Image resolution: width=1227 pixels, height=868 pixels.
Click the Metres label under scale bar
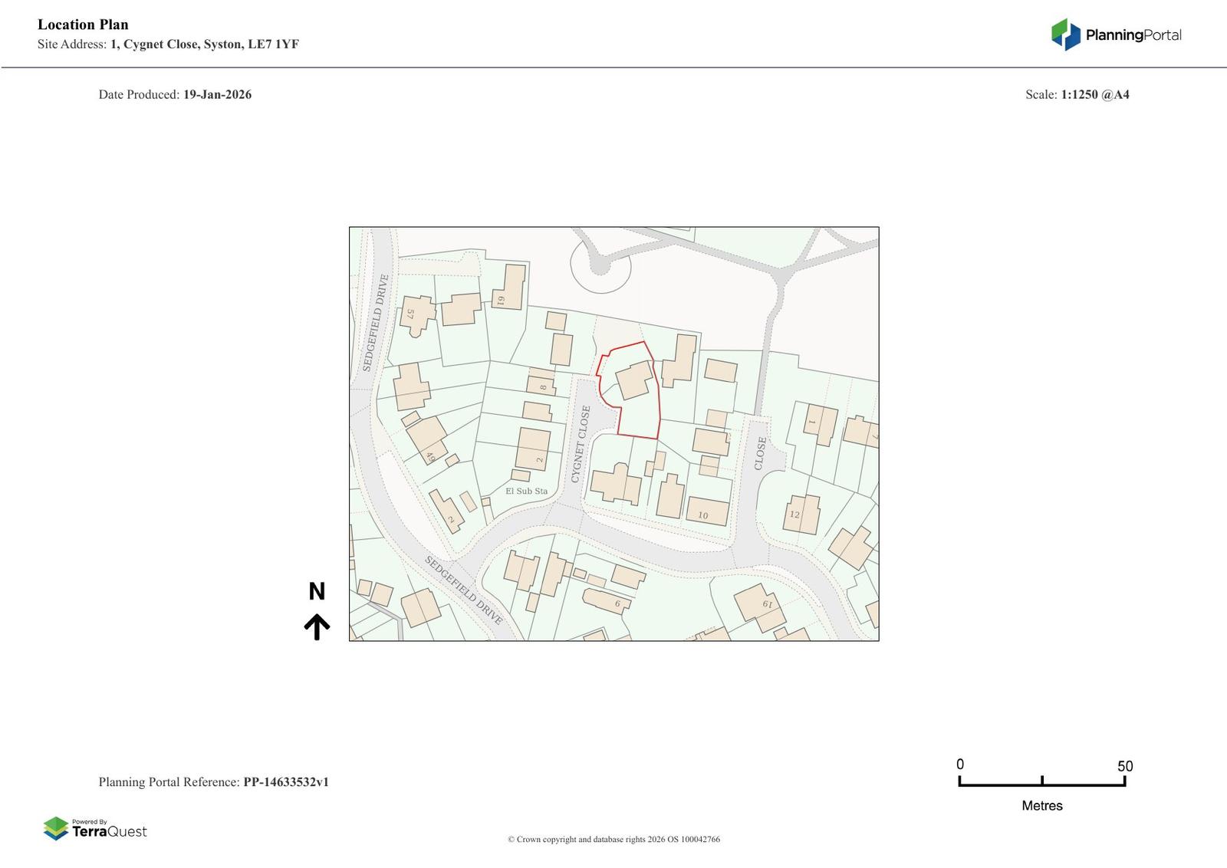coord(1041,805)
